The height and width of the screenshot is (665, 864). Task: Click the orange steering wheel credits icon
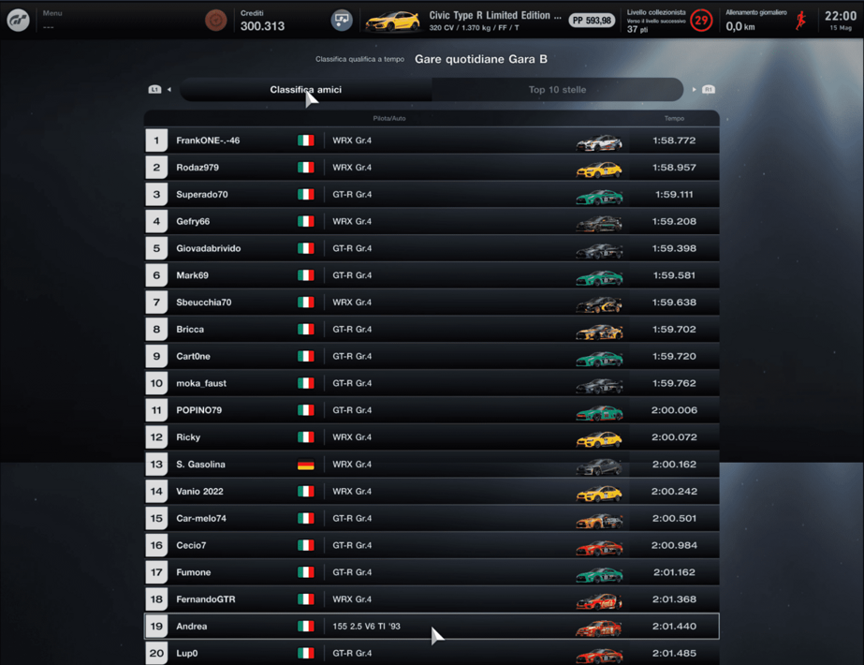point(215,21)
